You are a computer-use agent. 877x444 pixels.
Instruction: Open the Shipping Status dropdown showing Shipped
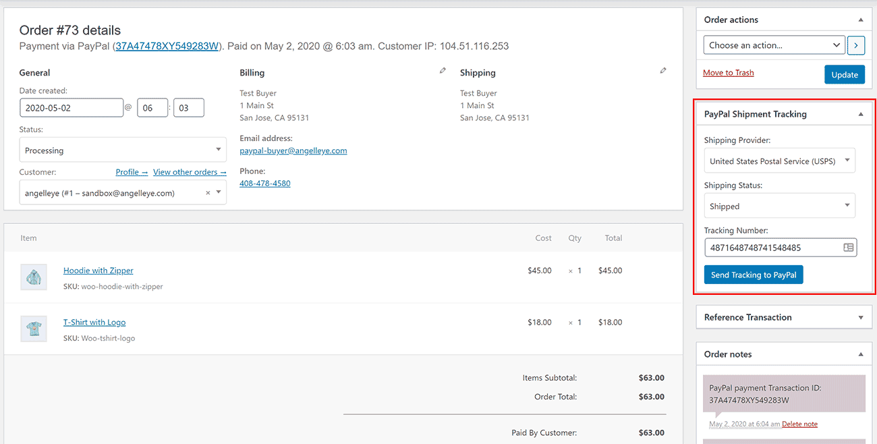click(779, 206)
